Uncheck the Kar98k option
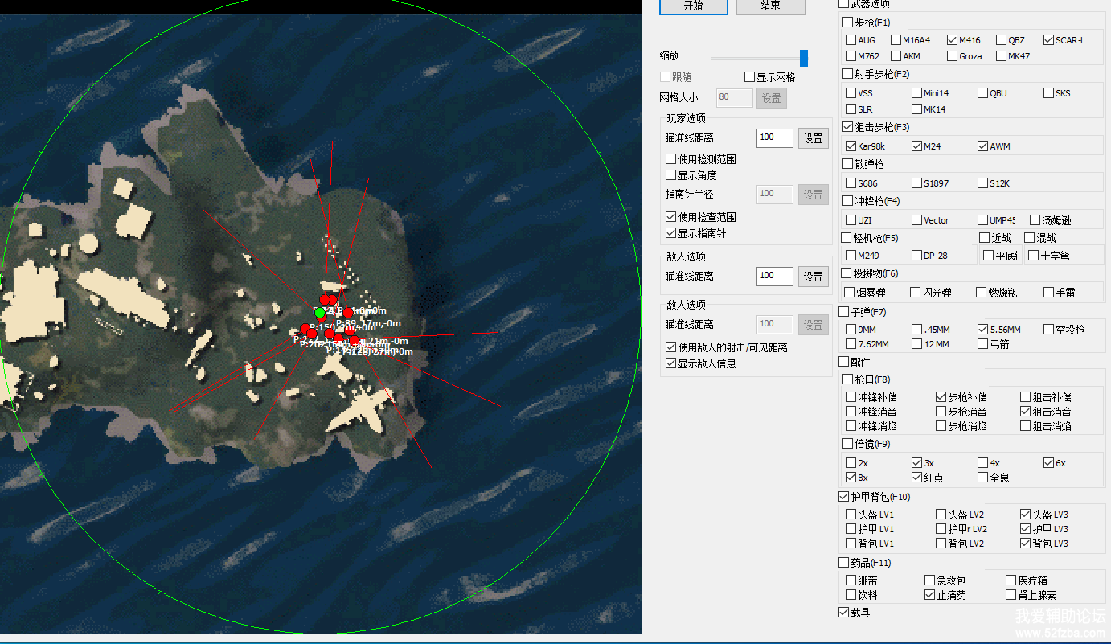The height and width of the screenshot is (644, 1111). [x=851, y=146]
